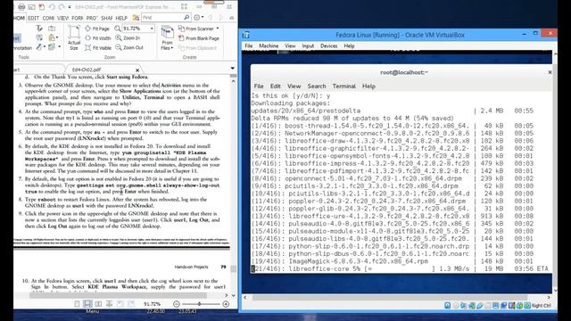
Task: Click the Fit Width zoom button
Action: click(97, 37)
